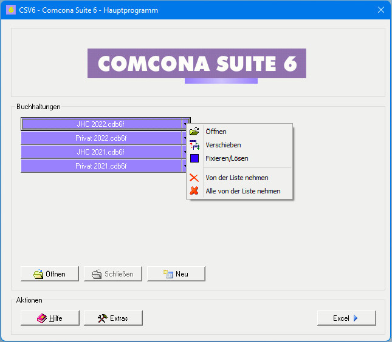392x342 pixels.
Task: Open dropdown arrow of JHC 2022.cdb6f
Action: 185,124
